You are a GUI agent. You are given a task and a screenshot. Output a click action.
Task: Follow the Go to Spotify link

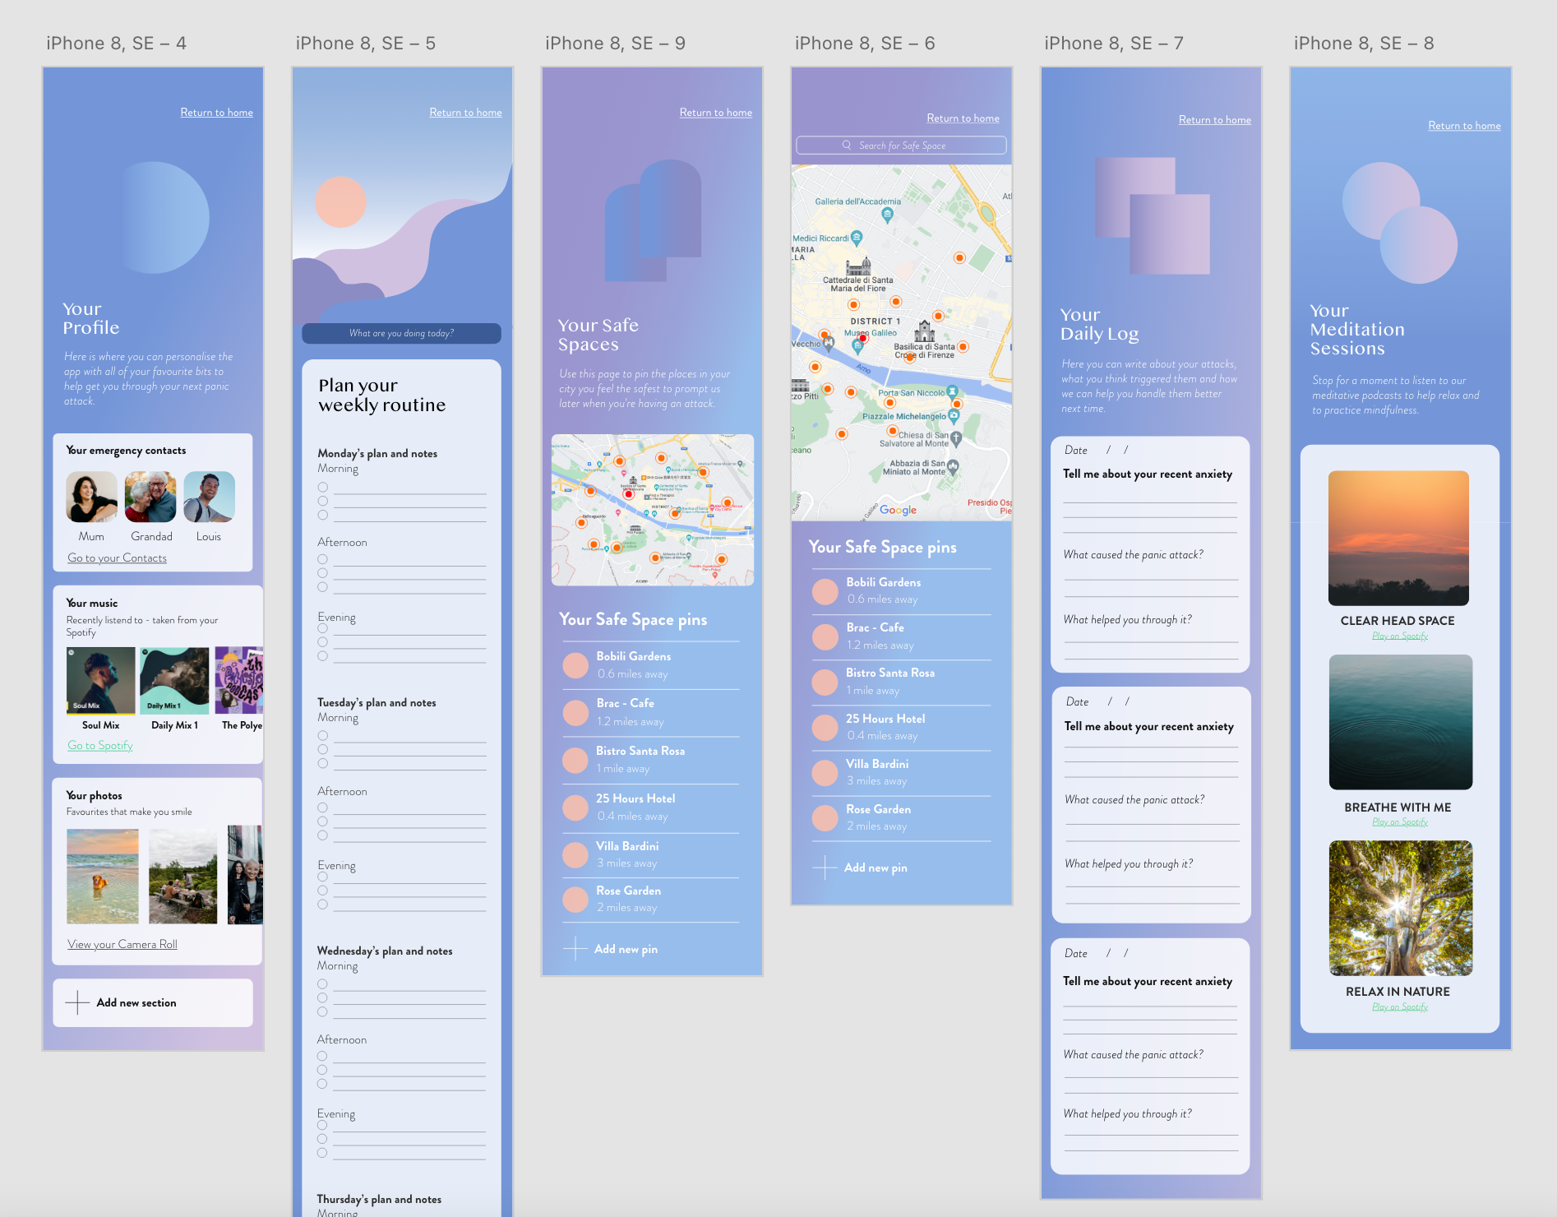100,746
